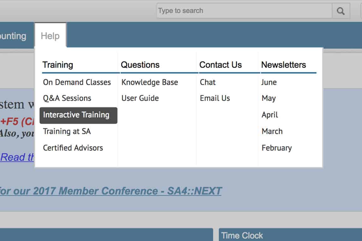View the April newsletter
This screenshot has height=241, width=362.
coord(270,115)
